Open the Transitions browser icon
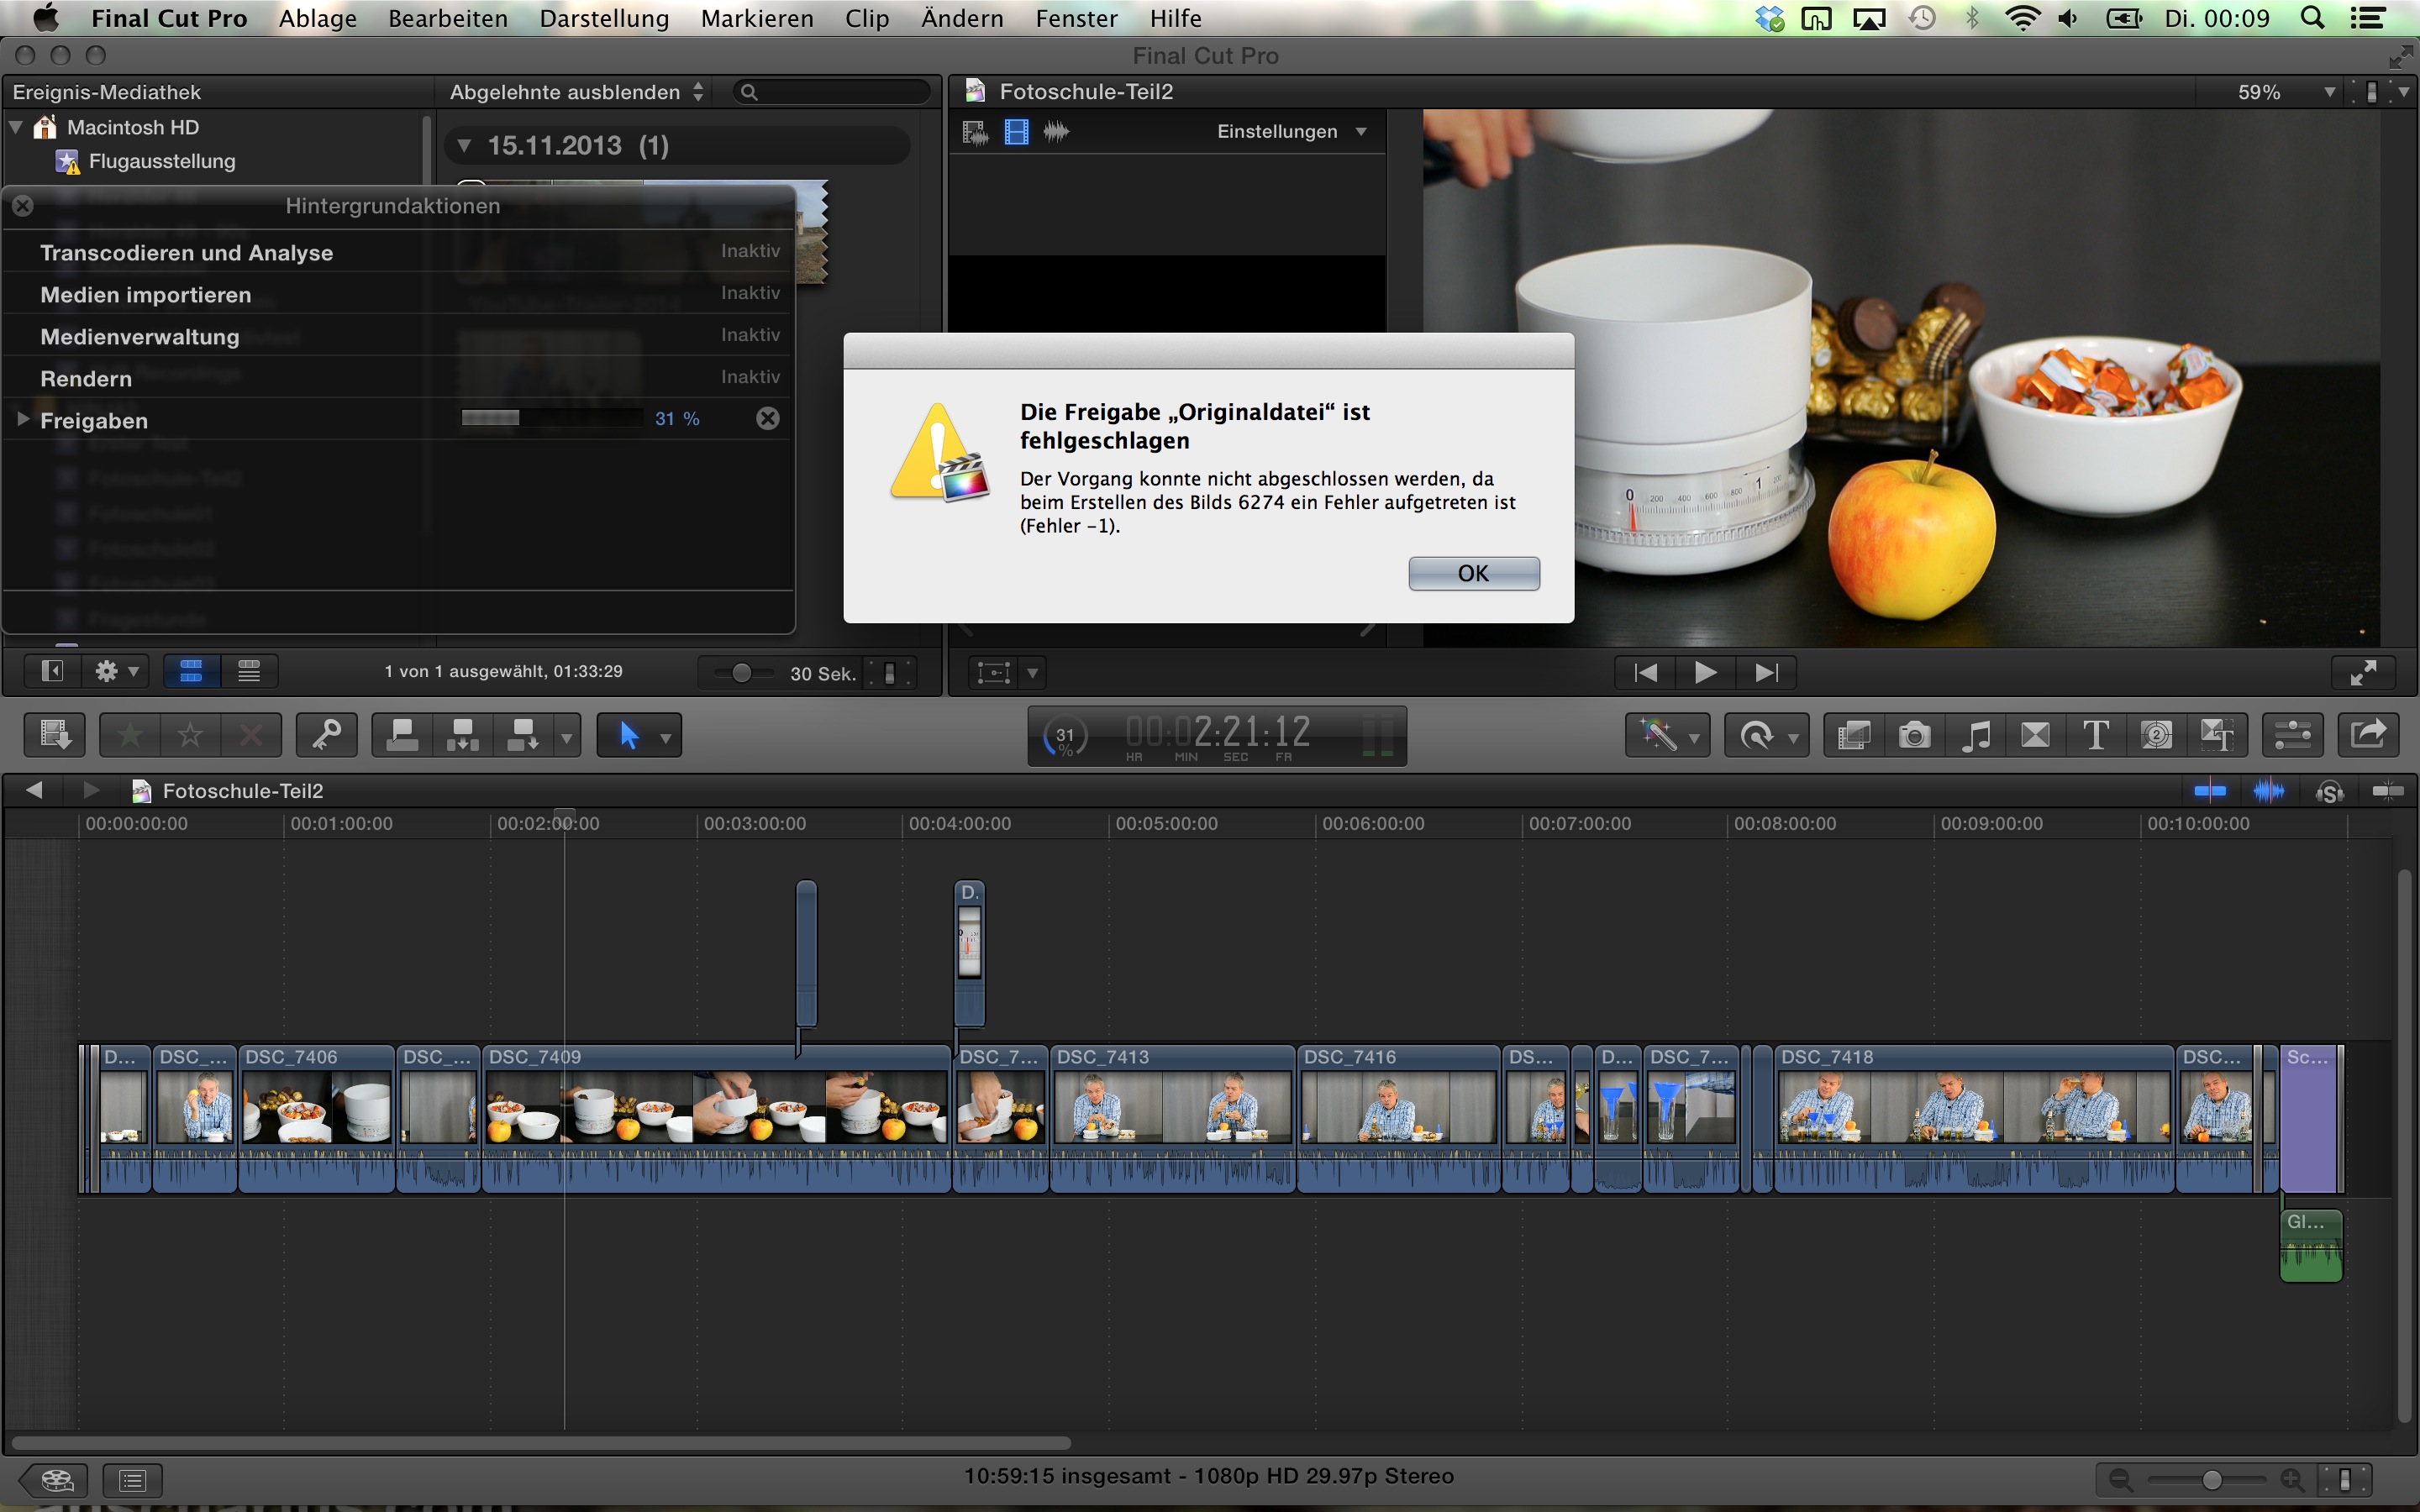Image resolution: width=2420 pixels, height=1512 pixels. 2035,736
